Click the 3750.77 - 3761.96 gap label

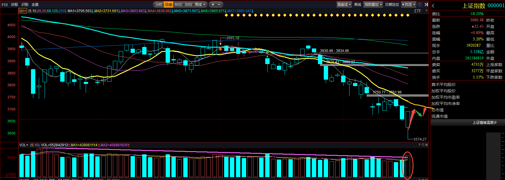[x=387, y=92]
